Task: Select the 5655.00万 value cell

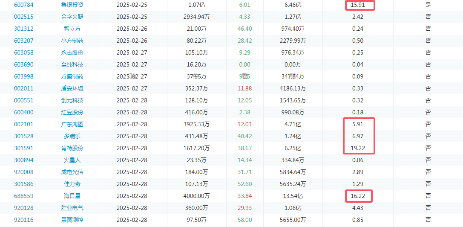Action: 293,220
